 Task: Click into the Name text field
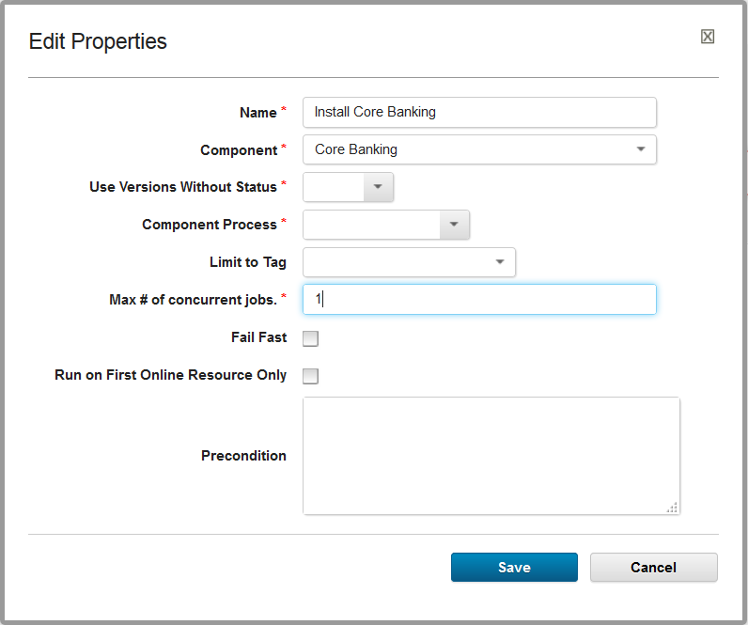[x=479, y=112]
